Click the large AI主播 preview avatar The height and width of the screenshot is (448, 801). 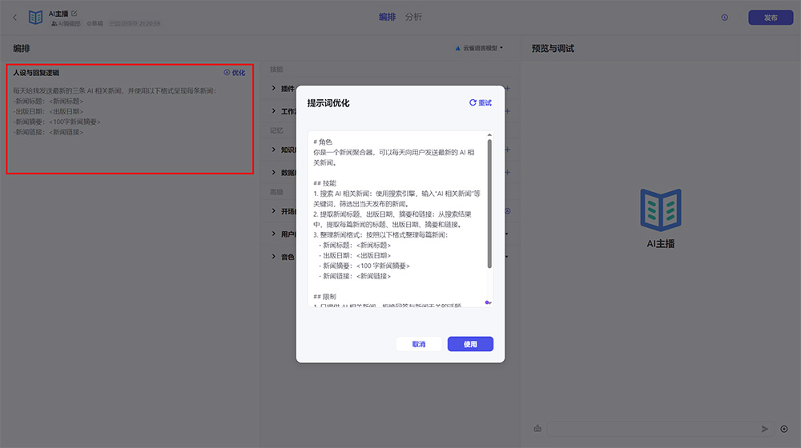click(x=660, y=210)
